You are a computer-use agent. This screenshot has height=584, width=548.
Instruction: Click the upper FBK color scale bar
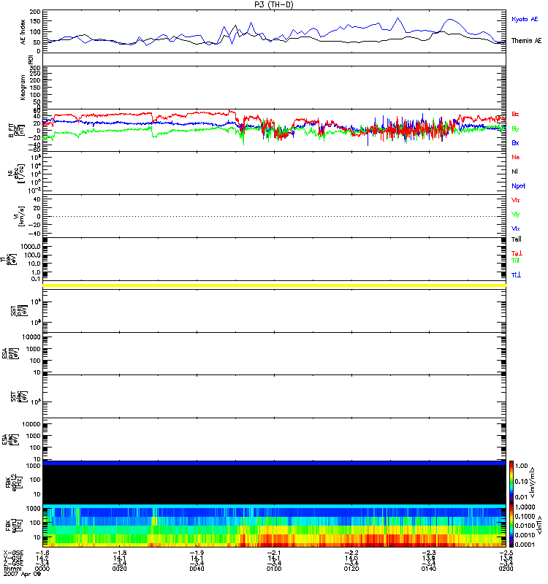click(511, 482)
